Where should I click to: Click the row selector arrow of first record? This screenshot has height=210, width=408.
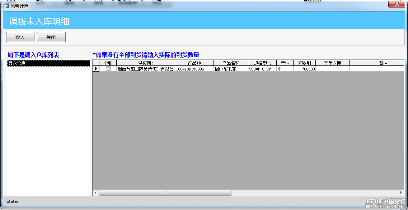point(96,69)
